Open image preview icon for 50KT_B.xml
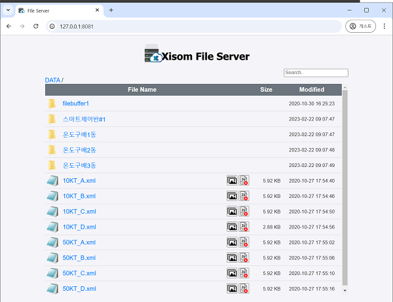 pos(232,257)
